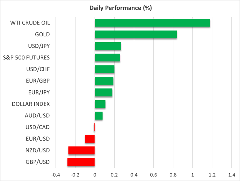
Task: Select the Gold green bar
Action: [136, 35]
